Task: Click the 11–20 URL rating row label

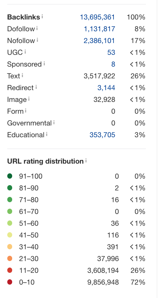Action: click(29, 270)
